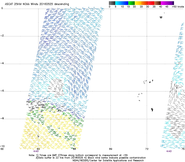Screen dimensions: 185x162
Task: Click the small island outline near top right
Action: click(161, 17)
